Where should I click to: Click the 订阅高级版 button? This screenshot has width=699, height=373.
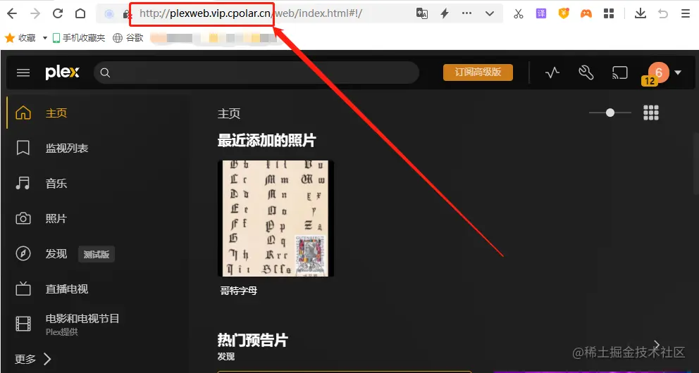(478, 72)
